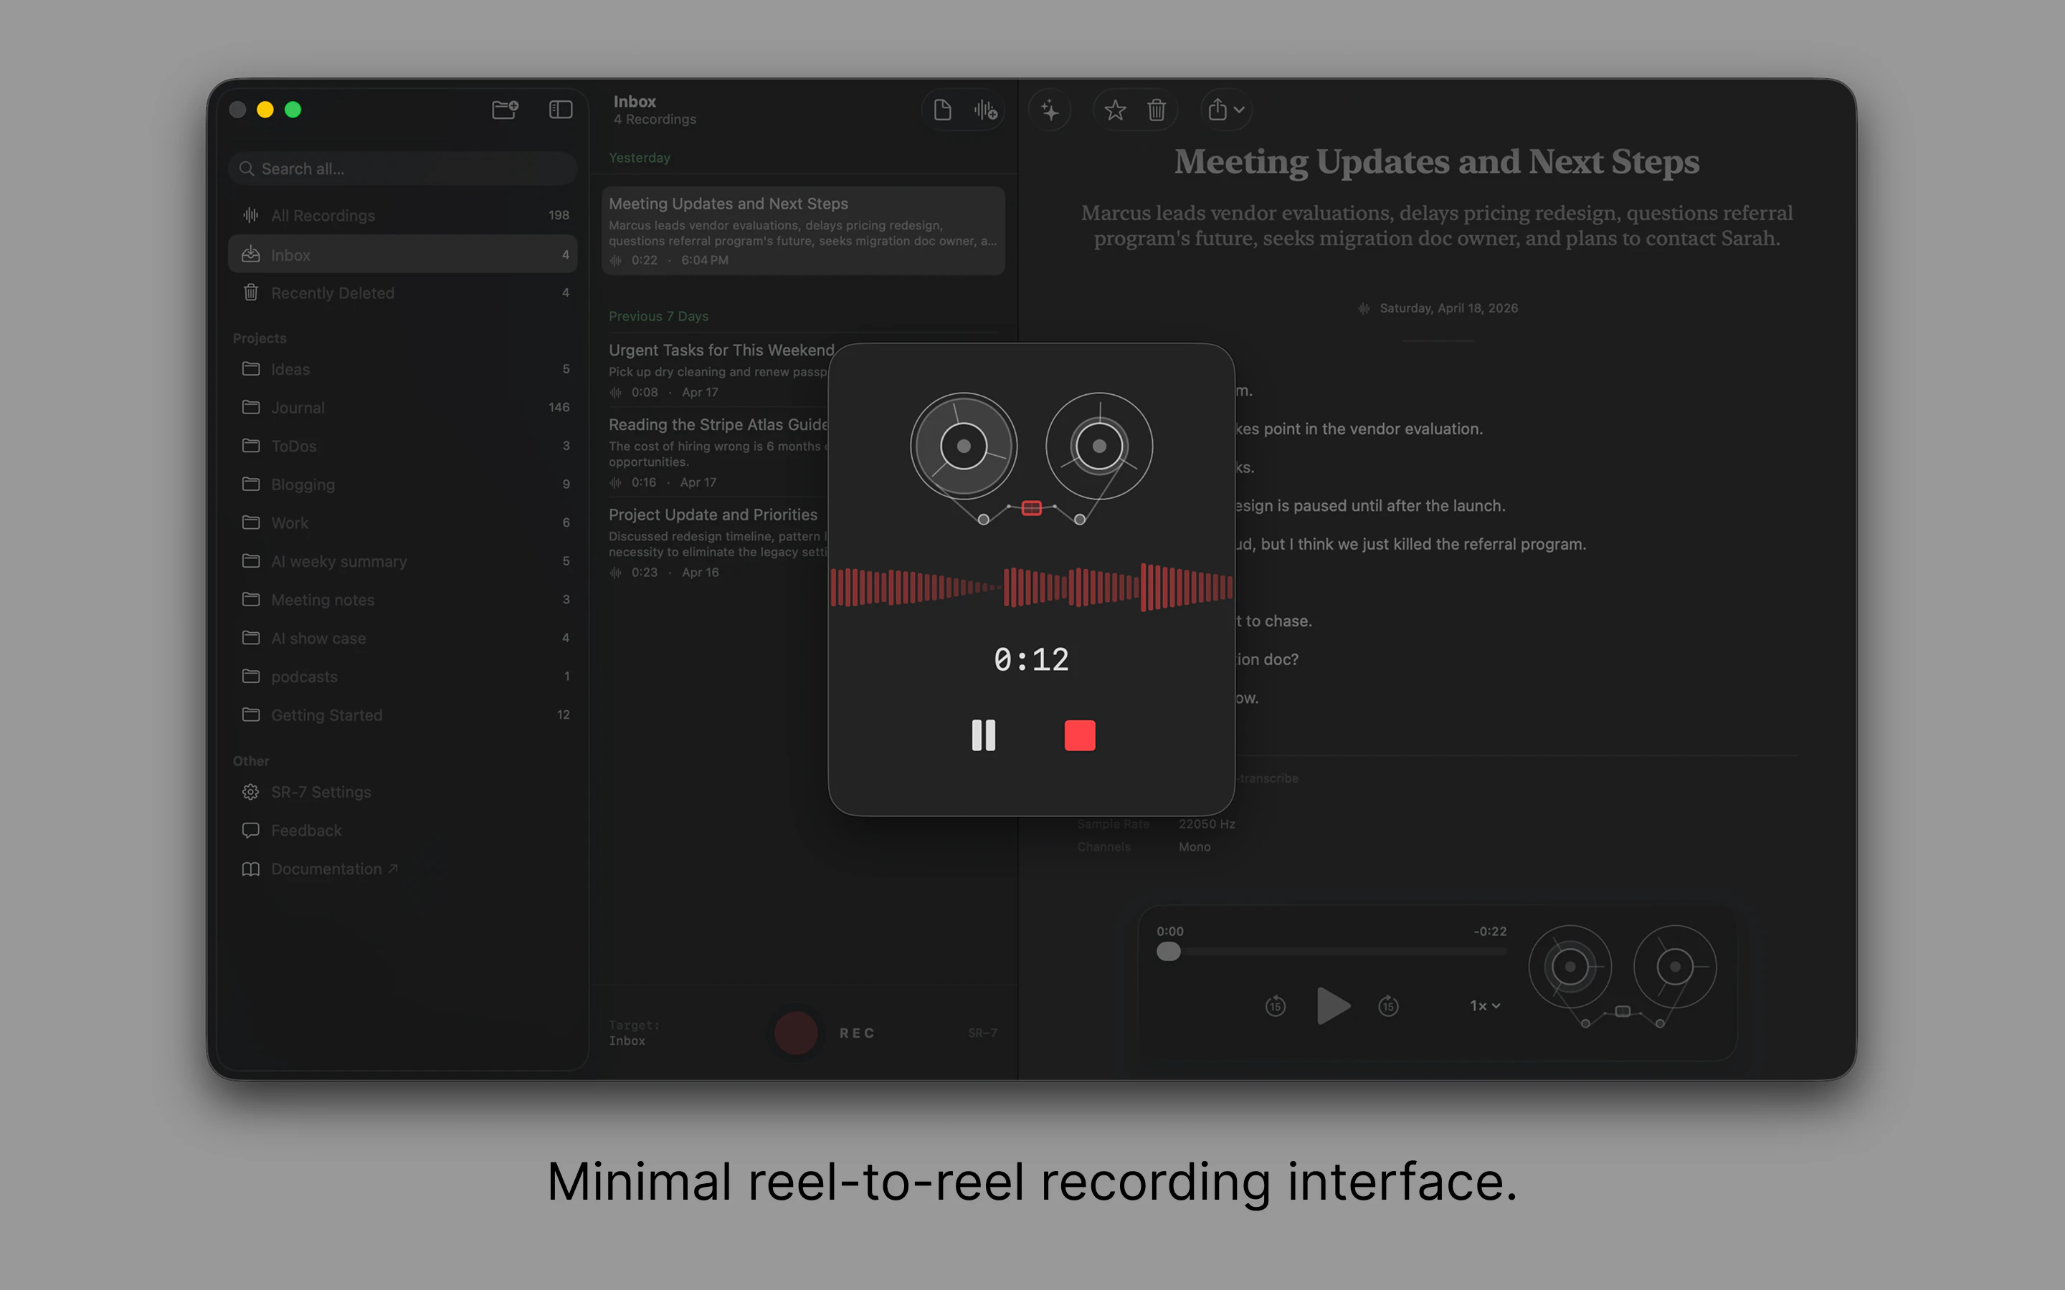Select Project Update and Priorities recording
Viewport: 2065px width, 1290px height.
point(715,543)
